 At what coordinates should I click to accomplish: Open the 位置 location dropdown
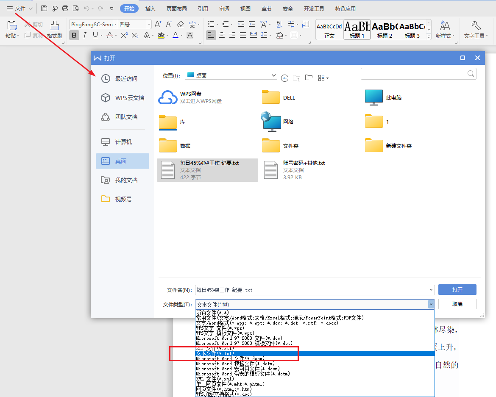pyautogui.click(x=274, y=75)
